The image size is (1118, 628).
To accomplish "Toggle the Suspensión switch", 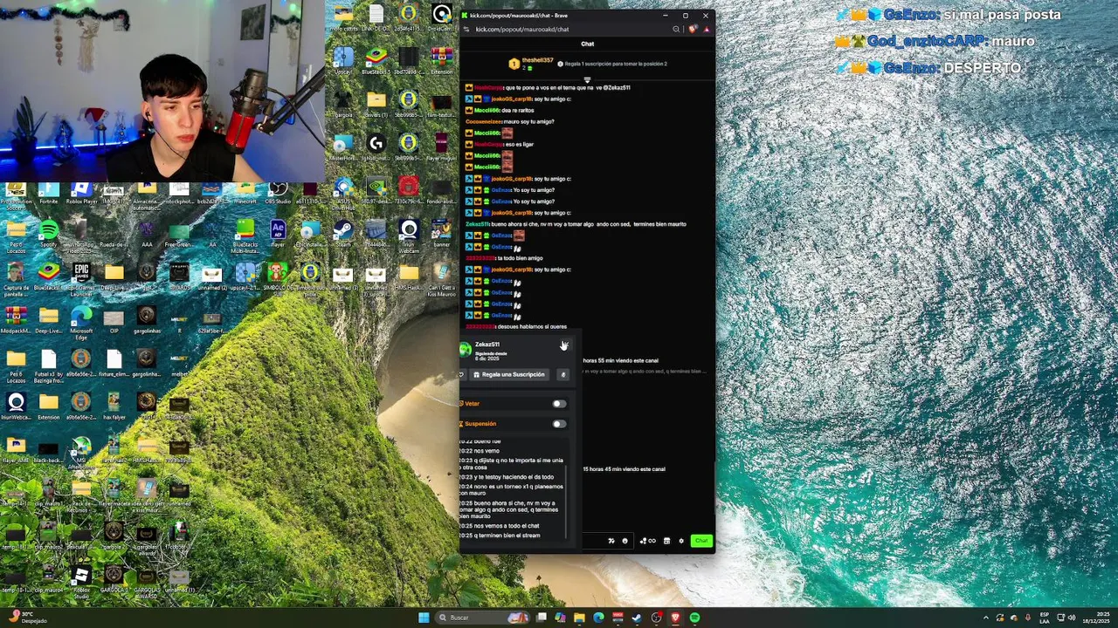I will (x=559, y=424).
